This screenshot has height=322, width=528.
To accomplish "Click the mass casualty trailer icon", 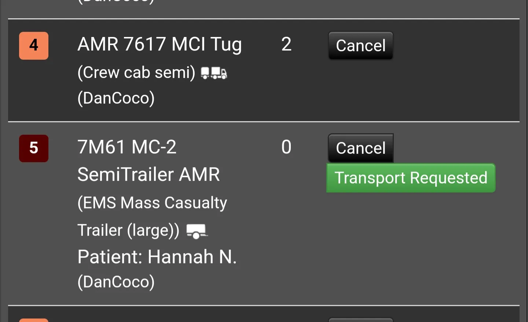I will coord(197,231).
